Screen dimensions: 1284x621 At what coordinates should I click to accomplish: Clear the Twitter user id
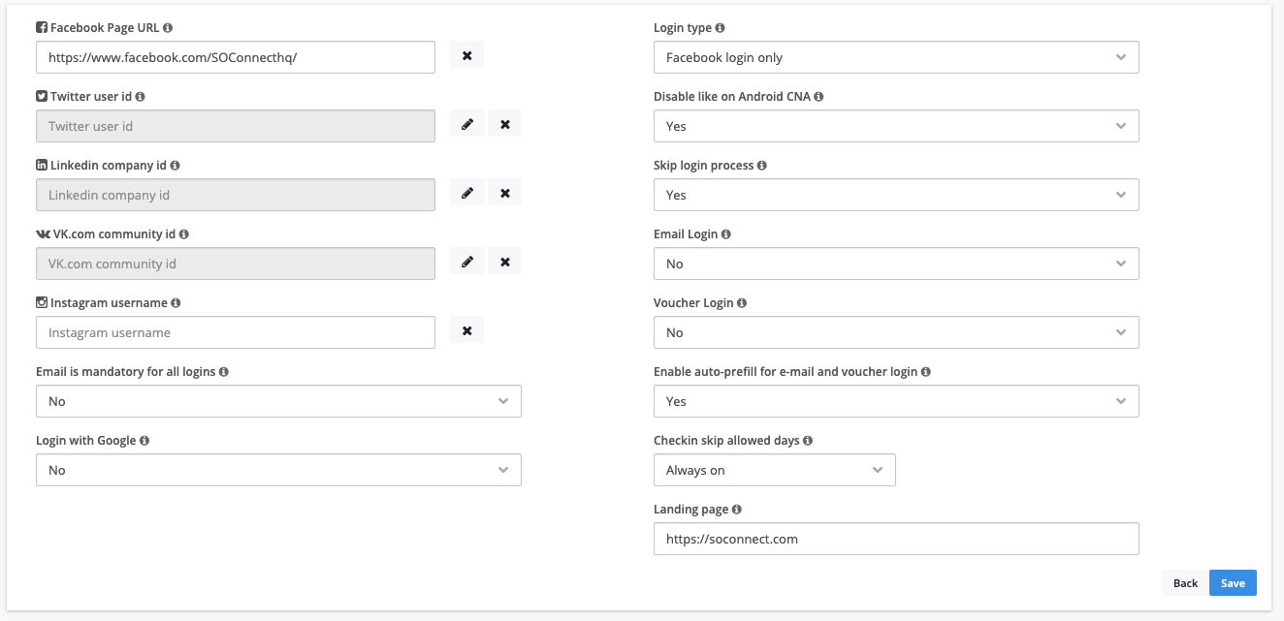tap(504, 125)
